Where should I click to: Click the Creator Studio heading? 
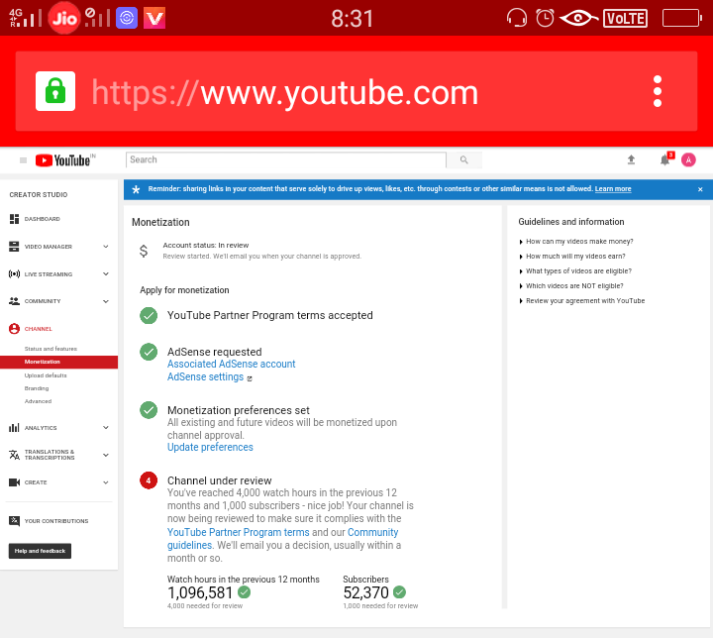coord(39,195)
